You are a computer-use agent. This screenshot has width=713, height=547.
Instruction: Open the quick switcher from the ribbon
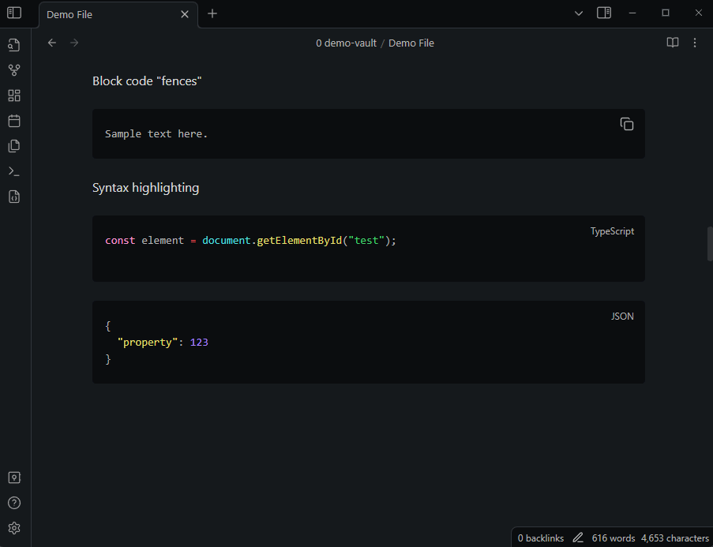click(14, 45)
